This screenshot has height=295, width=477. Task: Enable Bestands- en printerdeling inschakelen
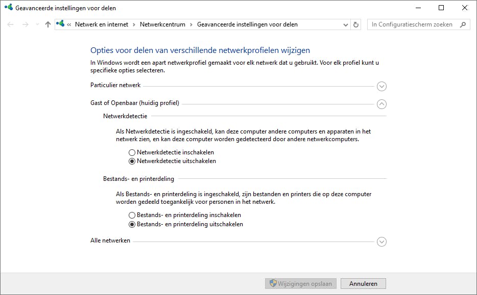pos(132,216)
